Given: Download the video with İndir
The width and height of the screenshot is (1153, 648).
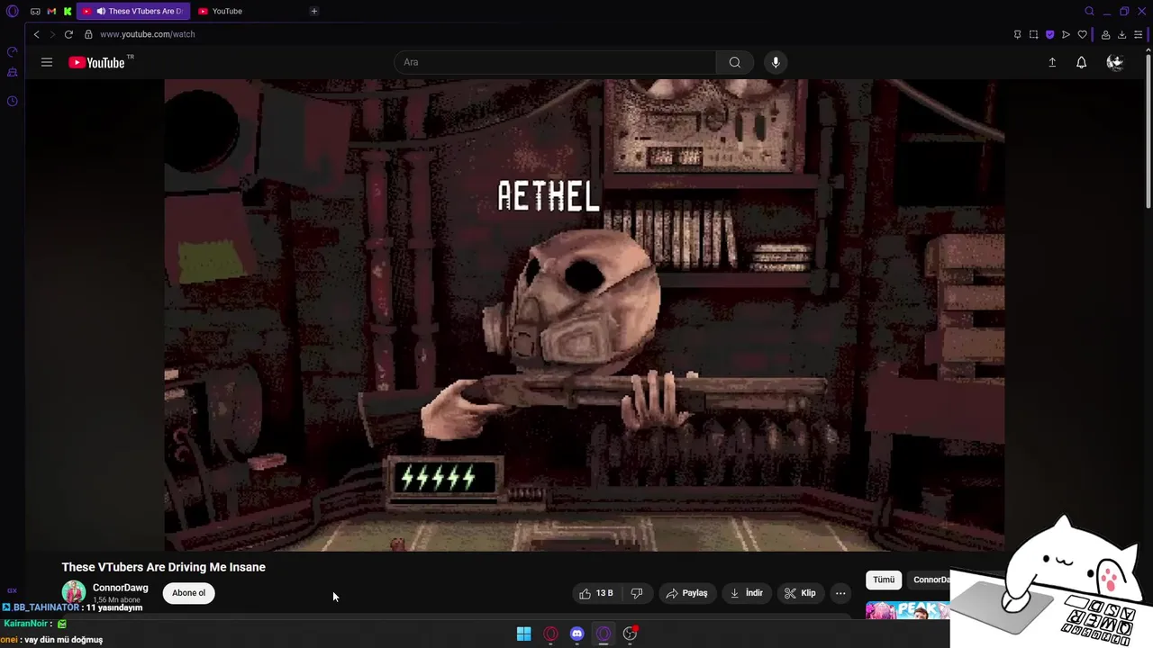Looking at the screenshot, I should click(x=746, y=593).
